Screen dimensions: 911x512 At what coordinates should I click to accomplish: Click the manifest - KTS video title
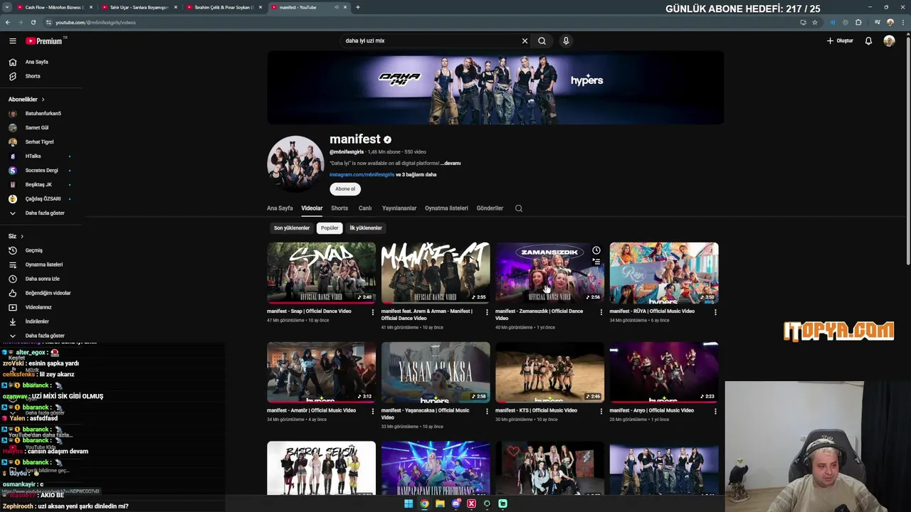coord(536,410)
